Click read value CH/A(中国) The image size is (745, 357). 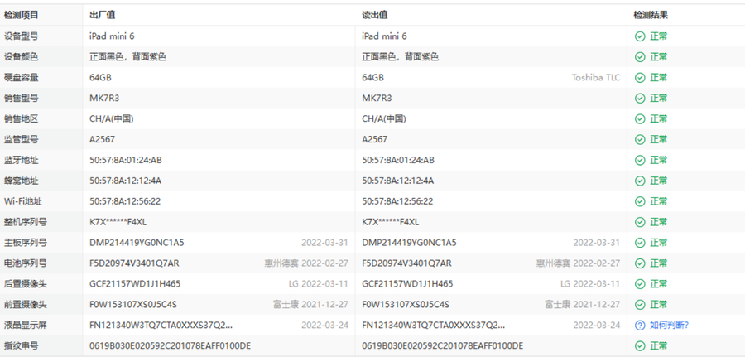pyautogui.click(x=384, y=118)
